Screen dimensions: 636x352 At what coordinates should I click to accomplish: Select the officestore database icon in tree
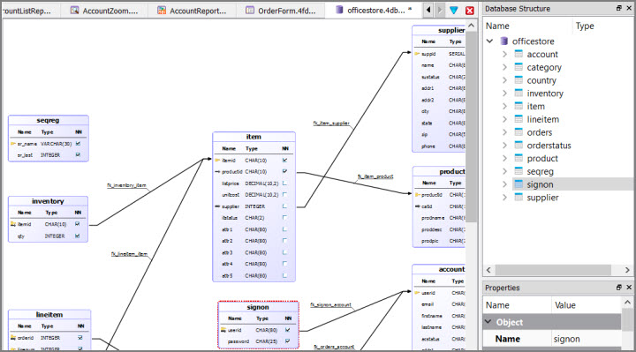(504, 41)
